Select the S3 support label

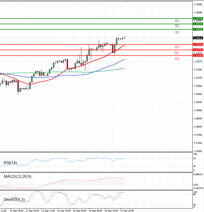[177, 59]
